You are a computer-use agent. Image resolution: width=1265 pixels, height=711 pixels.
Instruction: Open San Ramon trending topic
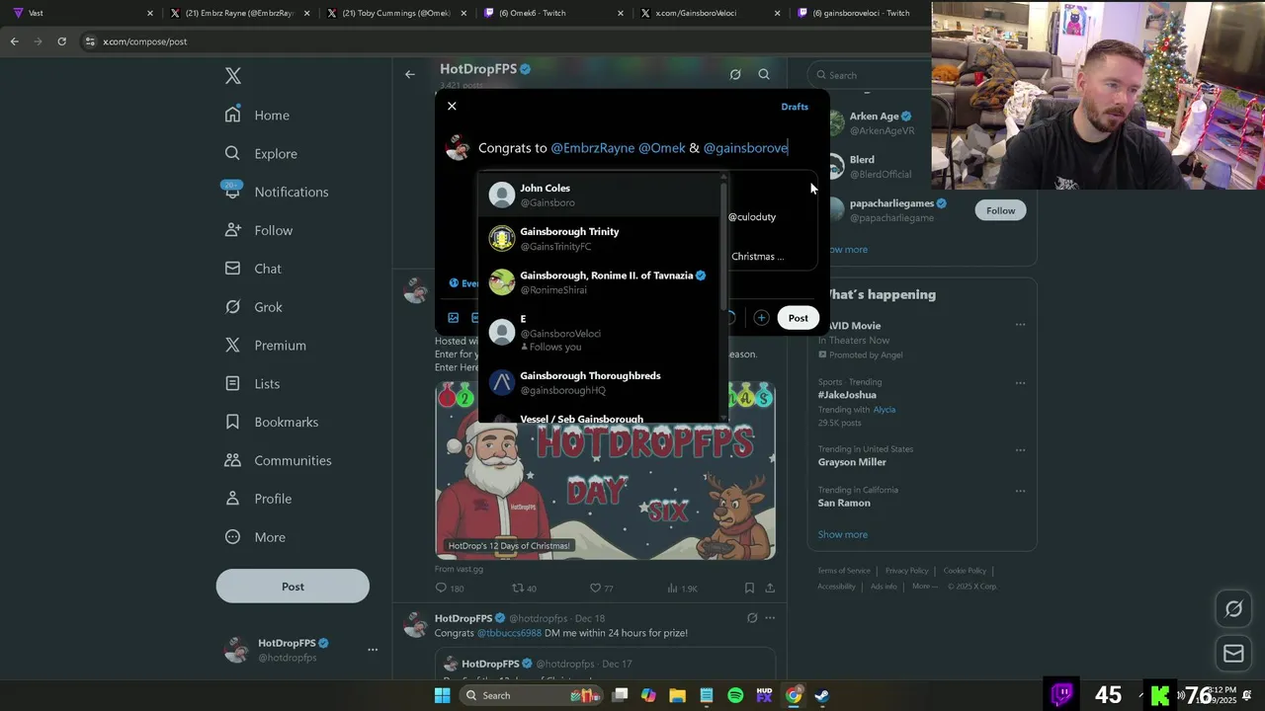click(844, 503)
